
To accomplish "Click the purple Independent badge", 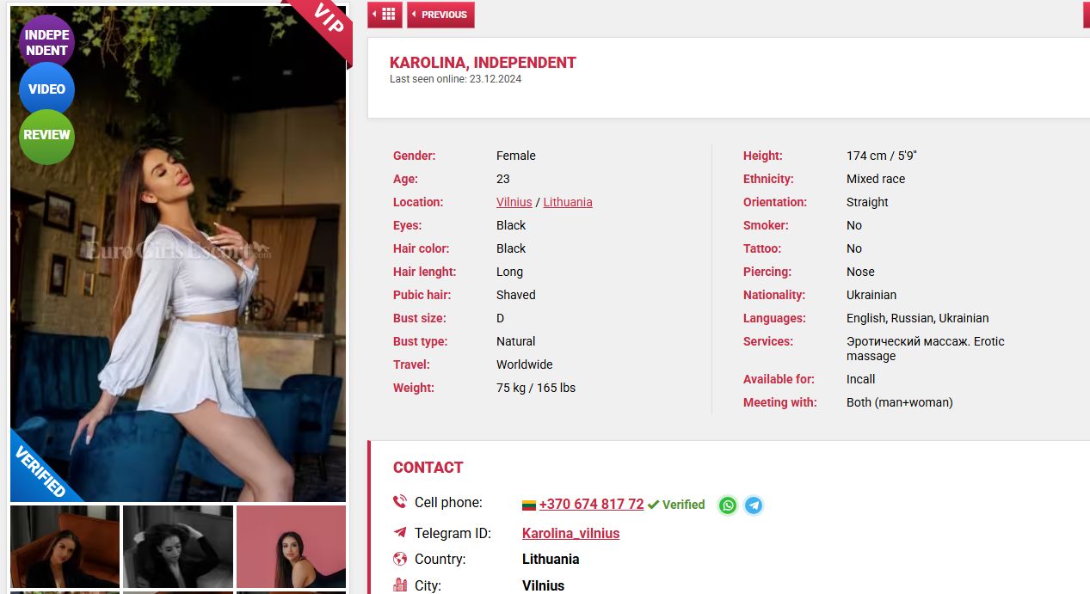I will (46, 43).
